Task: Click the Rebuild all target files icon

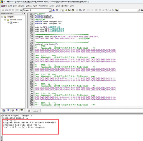Action: pyautogui.click(x=10, y=10)
